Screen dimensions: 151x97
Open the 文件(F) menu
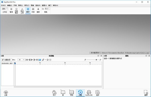pos(3,5)
